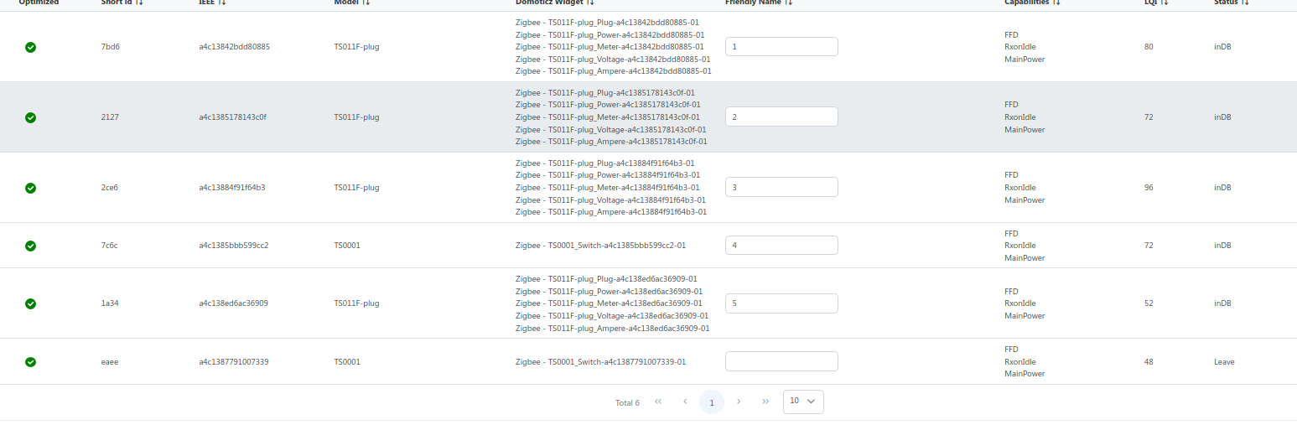Click inDB status in row 2ce6
1297x425 pixels.
tap(1222, 188)
